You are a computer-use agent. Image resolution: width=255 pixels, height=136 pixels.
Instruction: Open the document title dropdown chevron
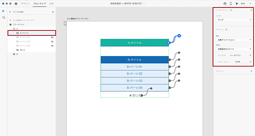144,4
